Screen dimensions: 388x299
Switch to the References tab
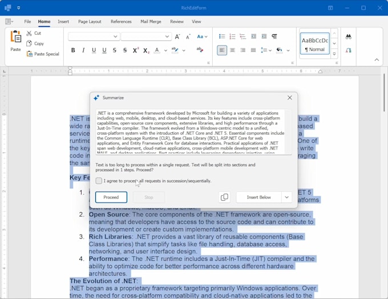tap(121, 22)
